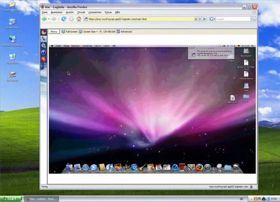
Task: Go to Firefox home page button
Action: click(79, 19)
